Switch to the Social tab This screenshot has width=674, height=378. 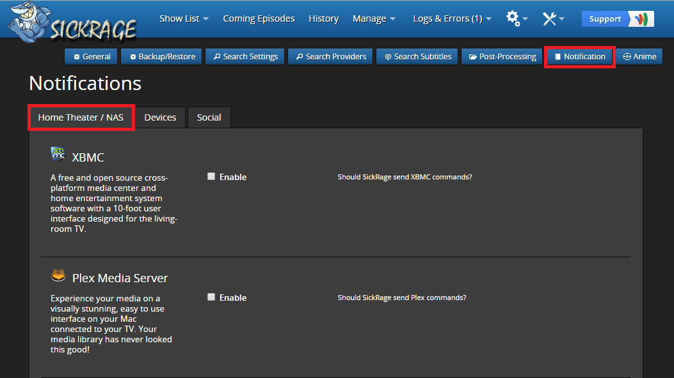[209, 117]
